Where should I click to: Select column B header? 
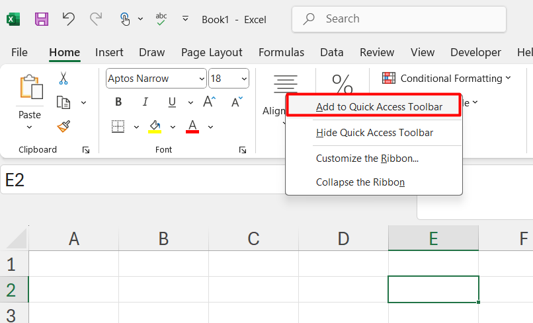[163, 238]
